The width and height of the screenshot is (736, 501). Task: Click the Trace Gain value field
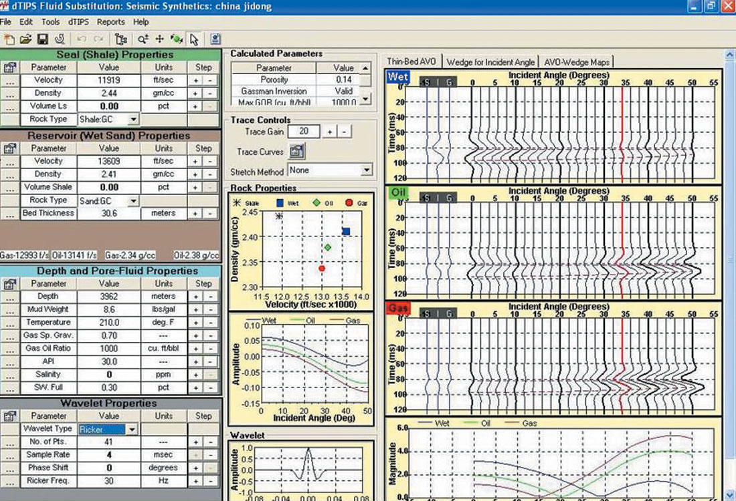(304, 132)
